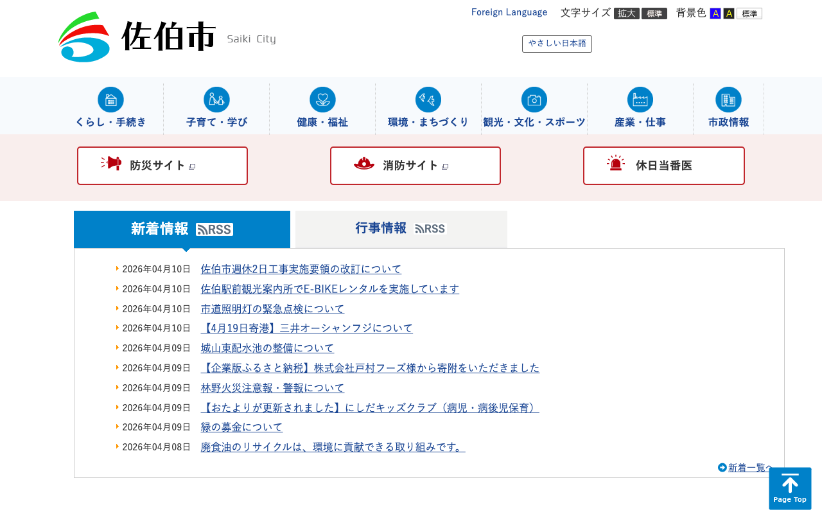Click the external-link icon on 防災サイト

point(192,166)
